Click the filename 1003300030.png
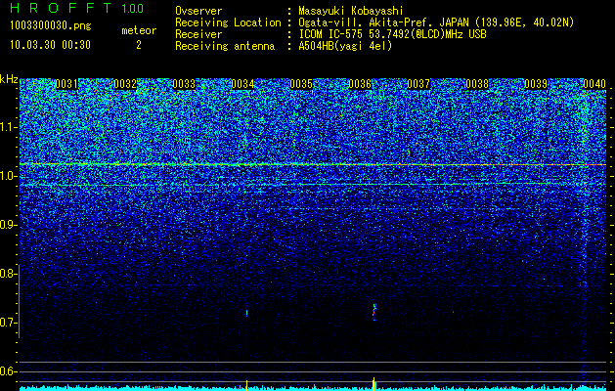Viewport: 615px width, 391px height. coord(51,25)
